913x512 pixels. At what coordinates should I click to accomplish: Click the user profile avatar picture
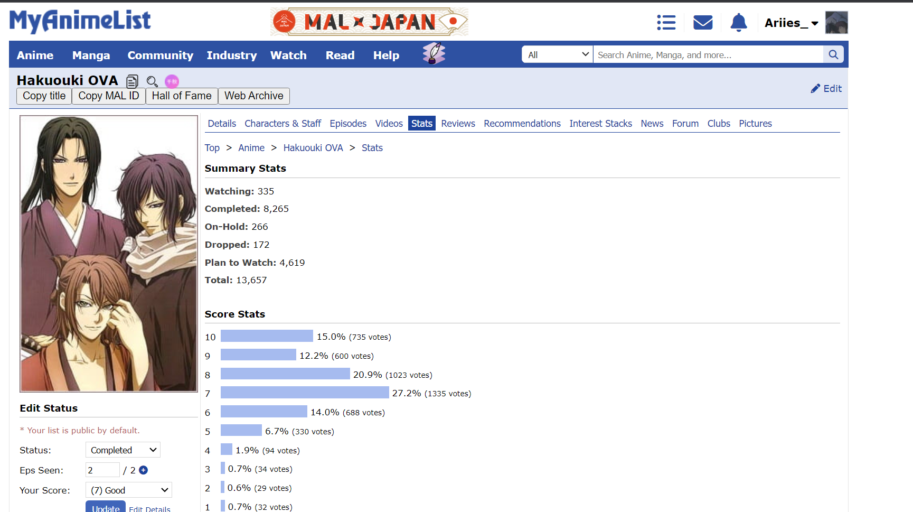click(x=836, y=23)
